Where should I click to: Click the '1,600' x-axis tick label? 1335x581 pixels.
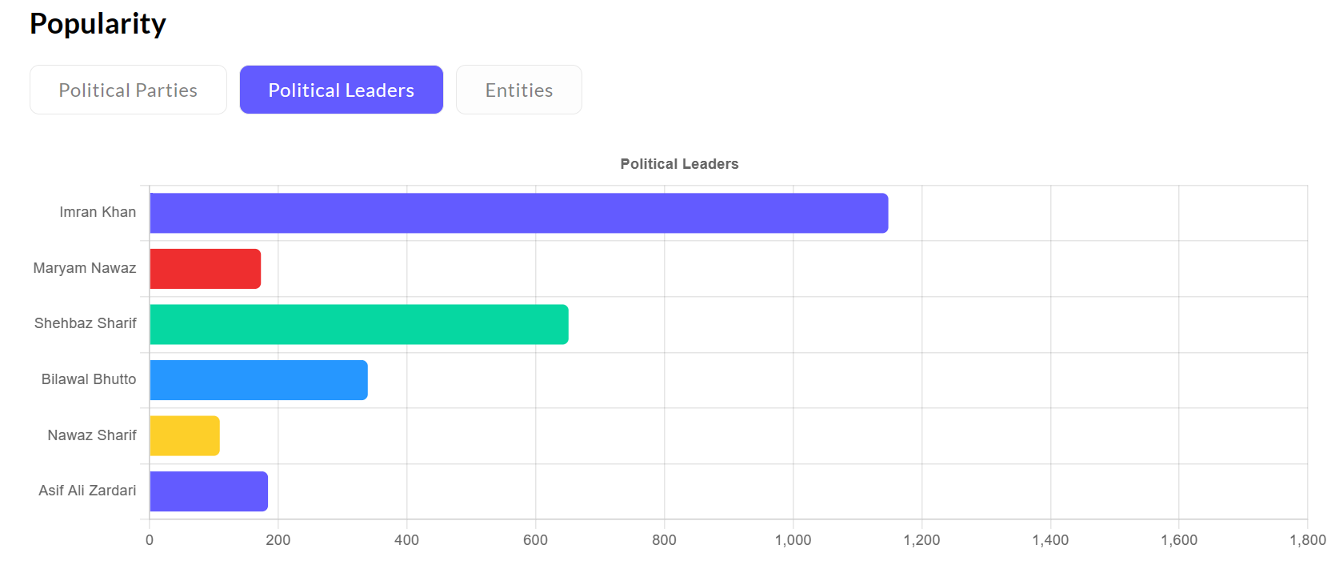point(1180,540)
